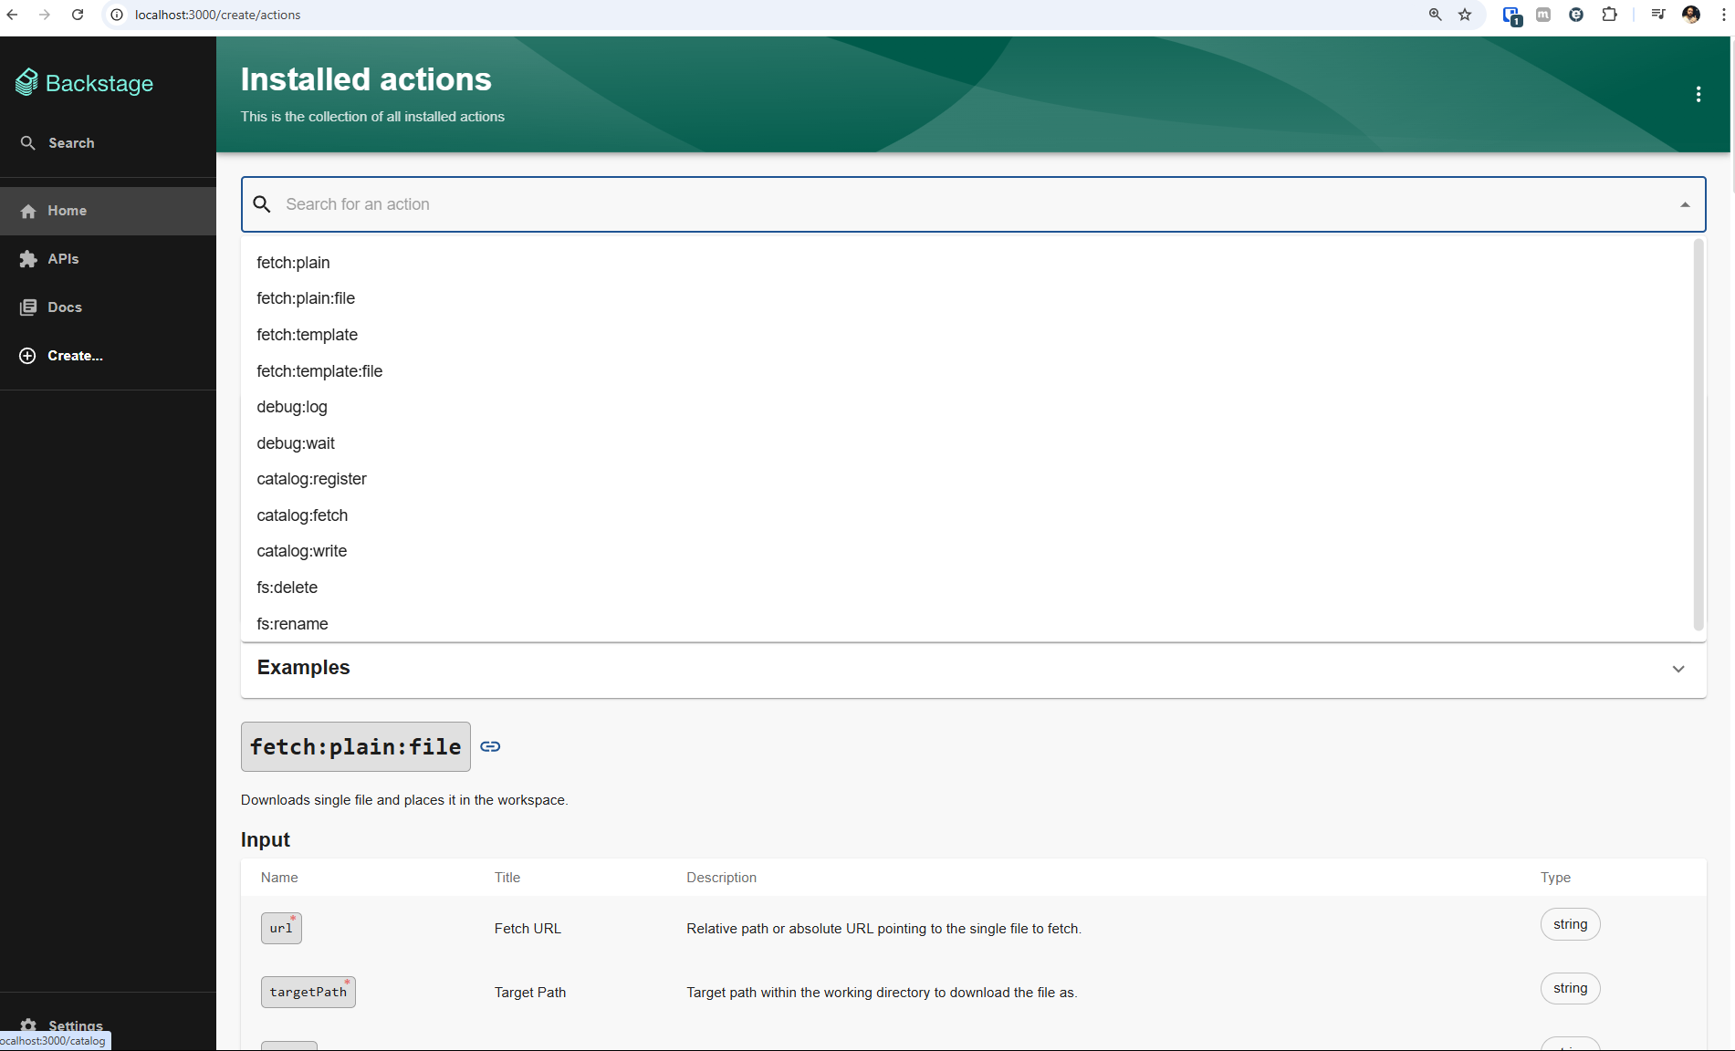Open Search from the sidebar
The height and width of the screenshot is (1051, 1735).
(70, 143)
